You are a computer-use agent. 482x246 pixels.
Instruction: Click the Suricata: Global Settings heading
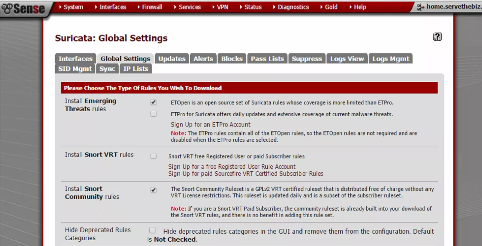[x=111, y=38]
